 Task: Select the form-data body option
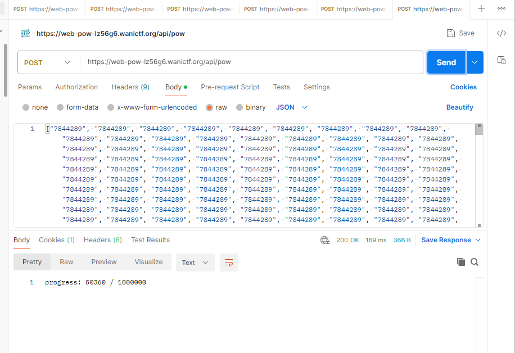[x=78, y=107]
